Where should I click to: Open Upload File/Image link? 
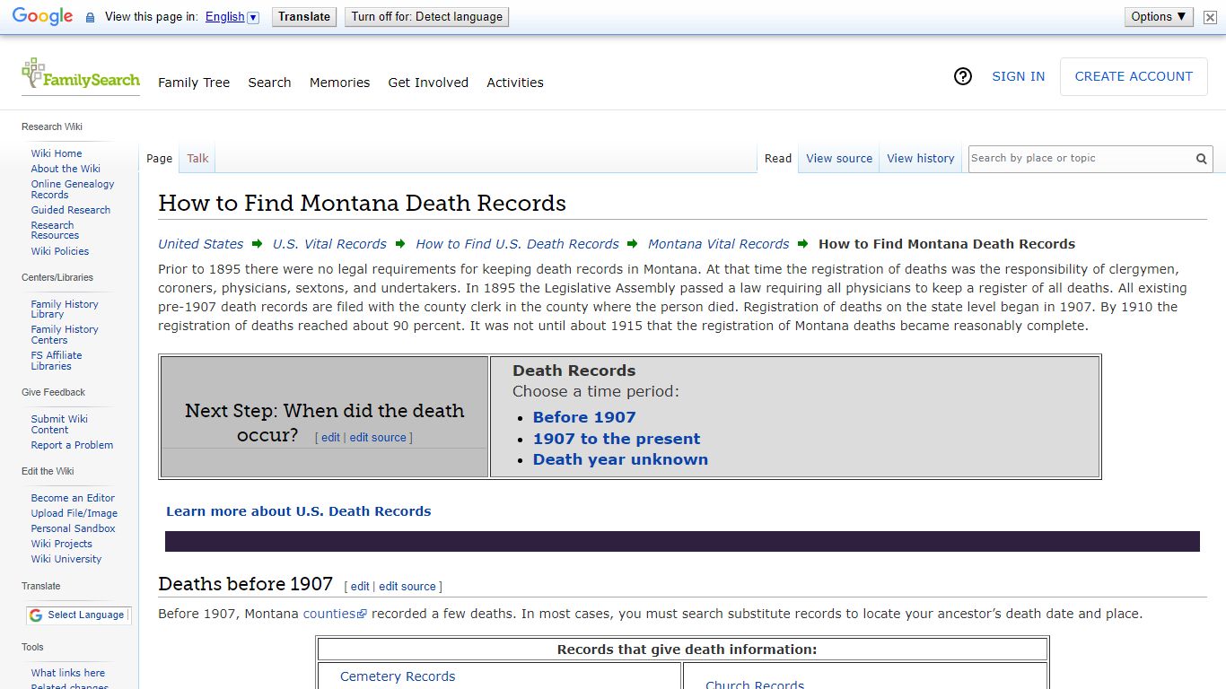(74, 513)
